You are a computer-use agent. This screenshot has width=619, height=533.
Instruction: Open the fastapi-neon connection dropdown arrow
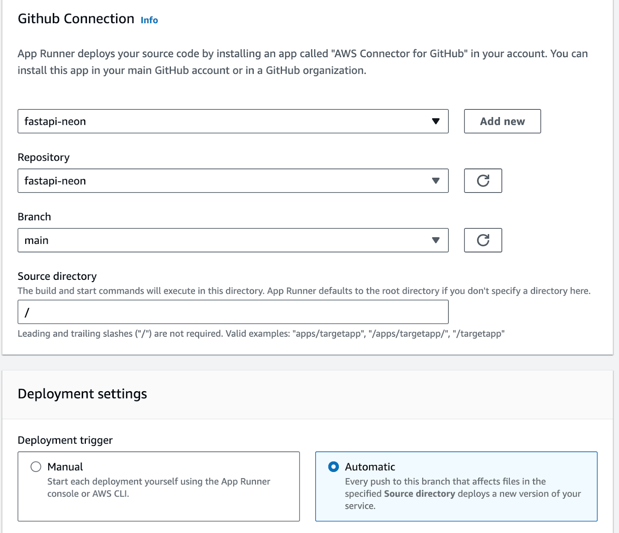[x=436, y=121]
